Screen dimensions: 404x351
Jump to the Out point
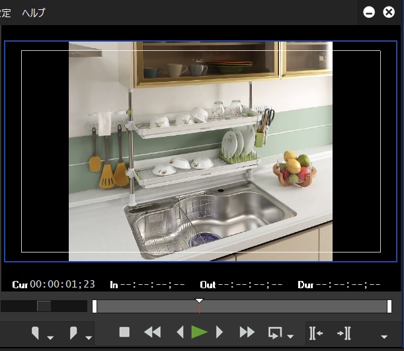click(344, 332)
